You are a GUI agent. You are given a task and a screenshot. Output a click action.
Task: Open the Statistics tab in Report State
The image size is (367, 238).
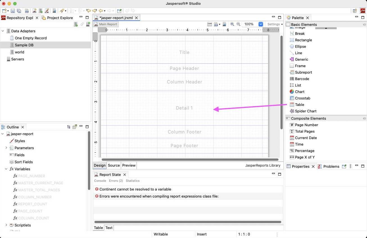coord(133,181)
